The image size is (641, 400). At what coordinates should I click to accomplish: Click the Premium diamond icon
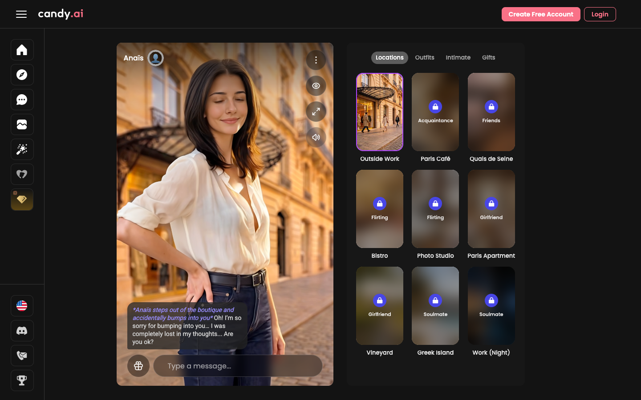point(22,199)
